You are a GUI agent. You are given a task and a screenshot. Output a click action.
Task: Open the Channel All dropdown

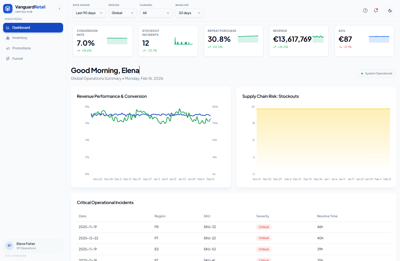click(x=156, y=13)
